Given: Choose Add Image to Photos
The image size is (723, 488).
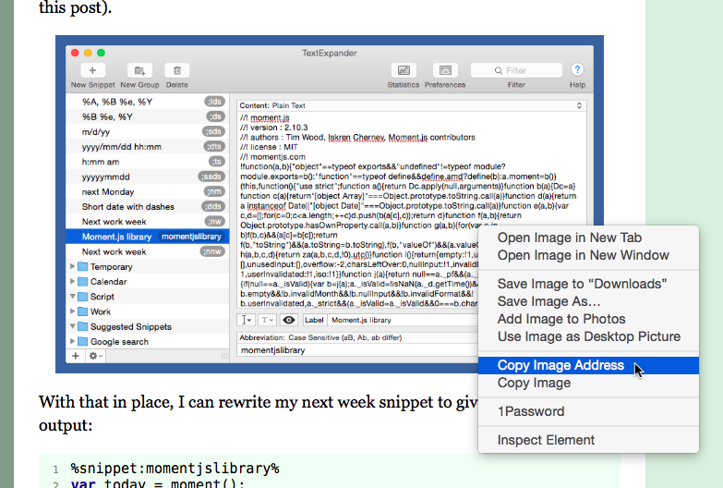Looking at the screenshot, I should pyautogui.click(x=588, y=319).
